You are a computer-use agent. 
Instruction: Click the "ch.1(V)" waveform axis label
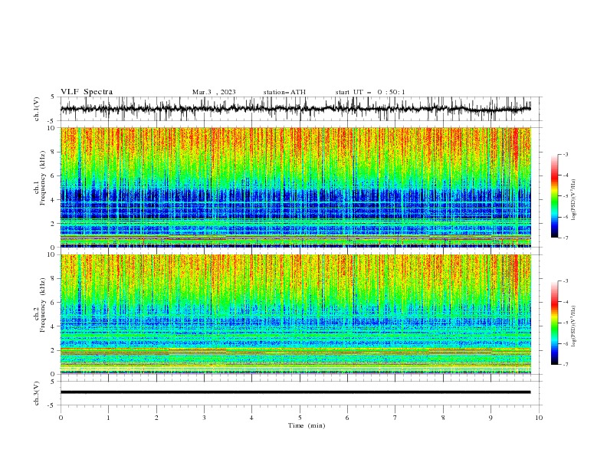click(x=37, y=109)
